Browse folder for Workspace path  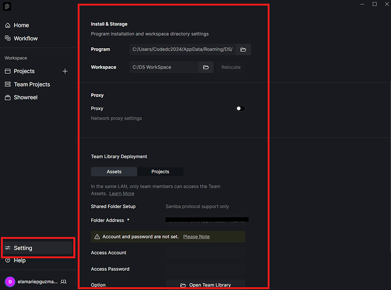(x=206, y=67)
